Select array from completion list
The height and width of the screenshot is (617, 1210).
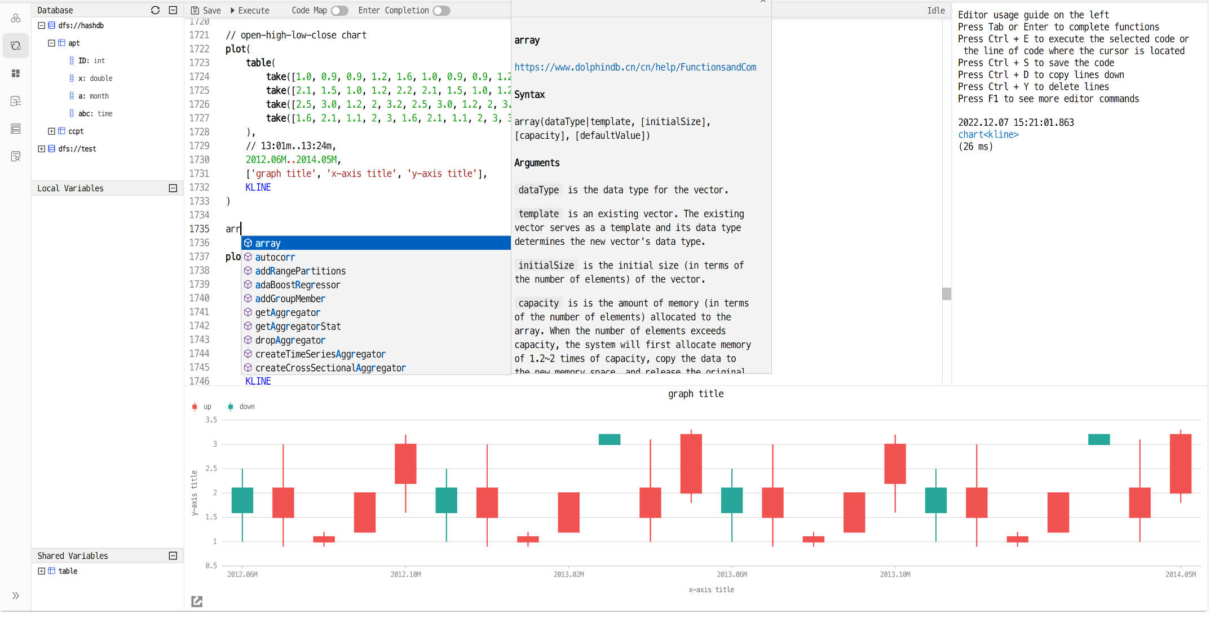point(376,243)
